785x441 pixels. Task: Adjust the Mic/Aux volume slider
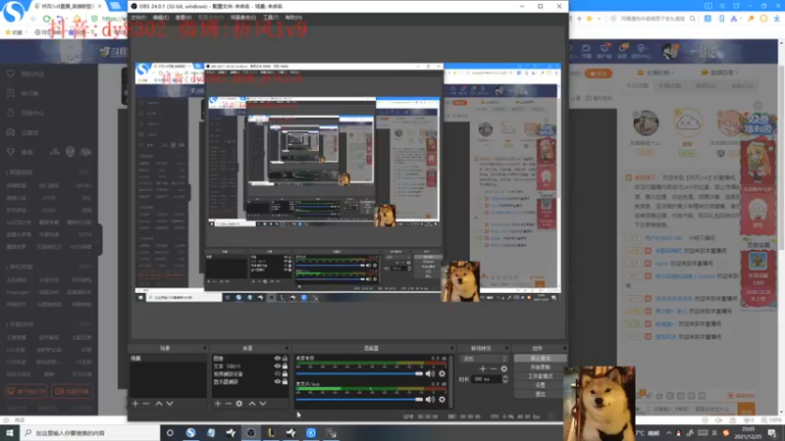point(358,399)
